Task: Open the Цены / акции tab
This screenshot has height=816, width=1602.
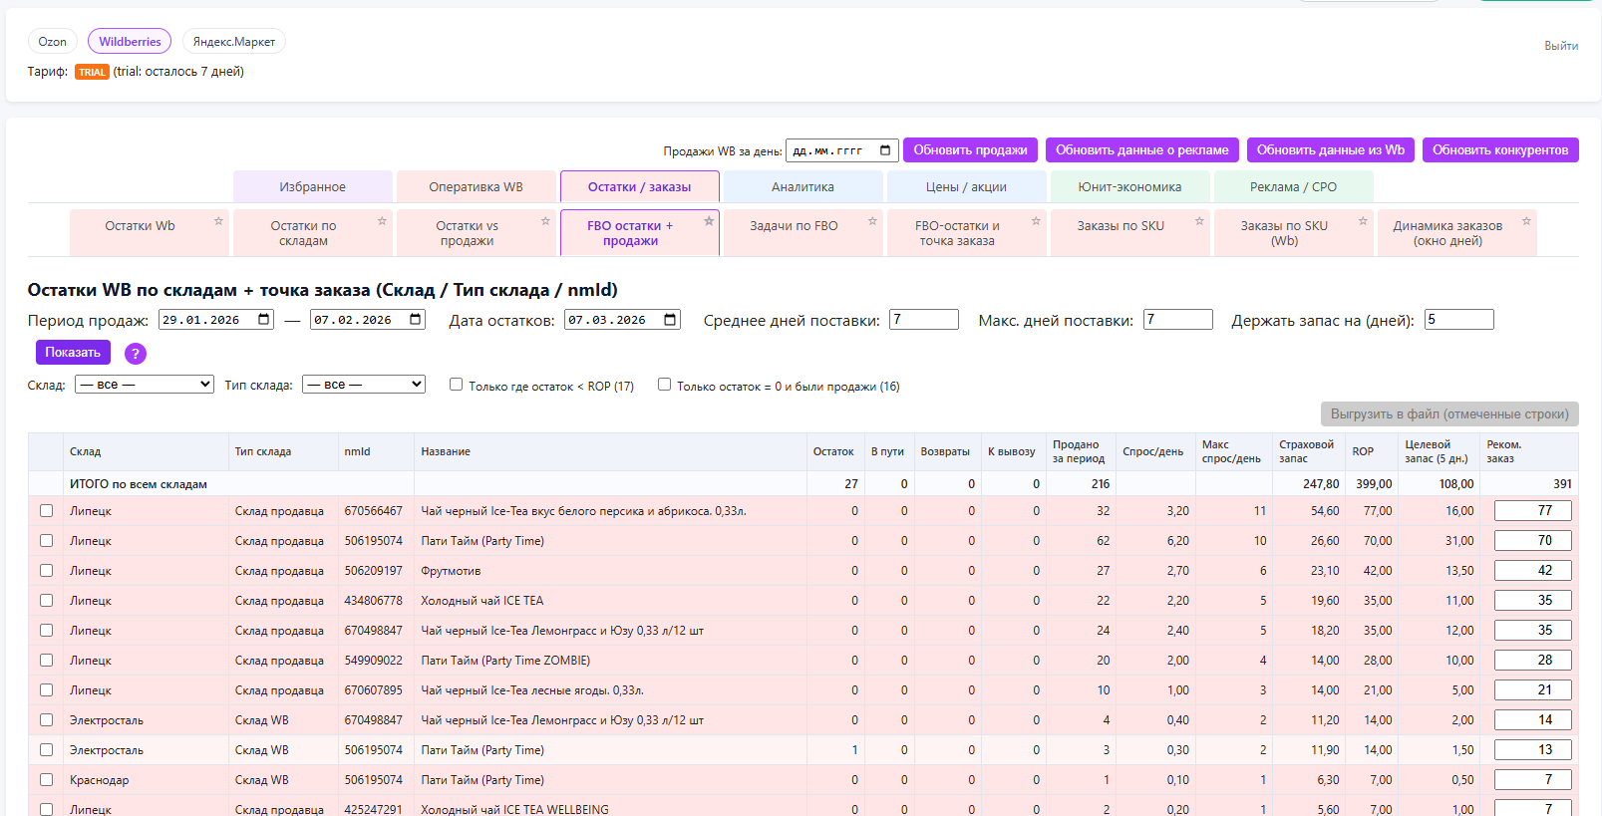Action: coord(966,186)
